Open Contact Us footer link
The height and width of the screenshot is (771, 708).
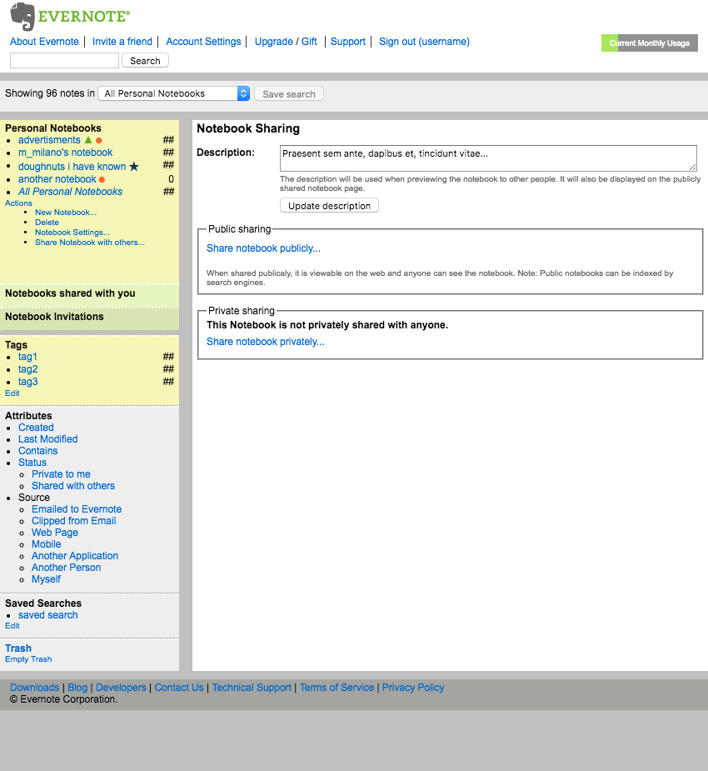point(179,688)
